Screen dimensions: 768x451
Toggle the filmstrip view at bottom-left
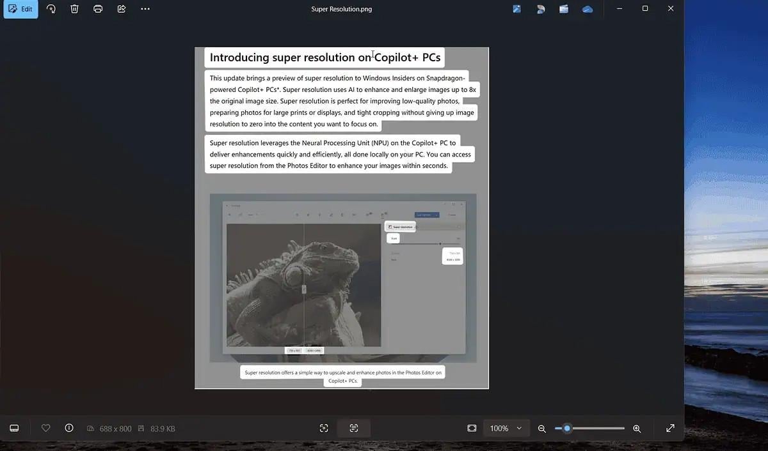pyautogui.click(x=14, y=428)
